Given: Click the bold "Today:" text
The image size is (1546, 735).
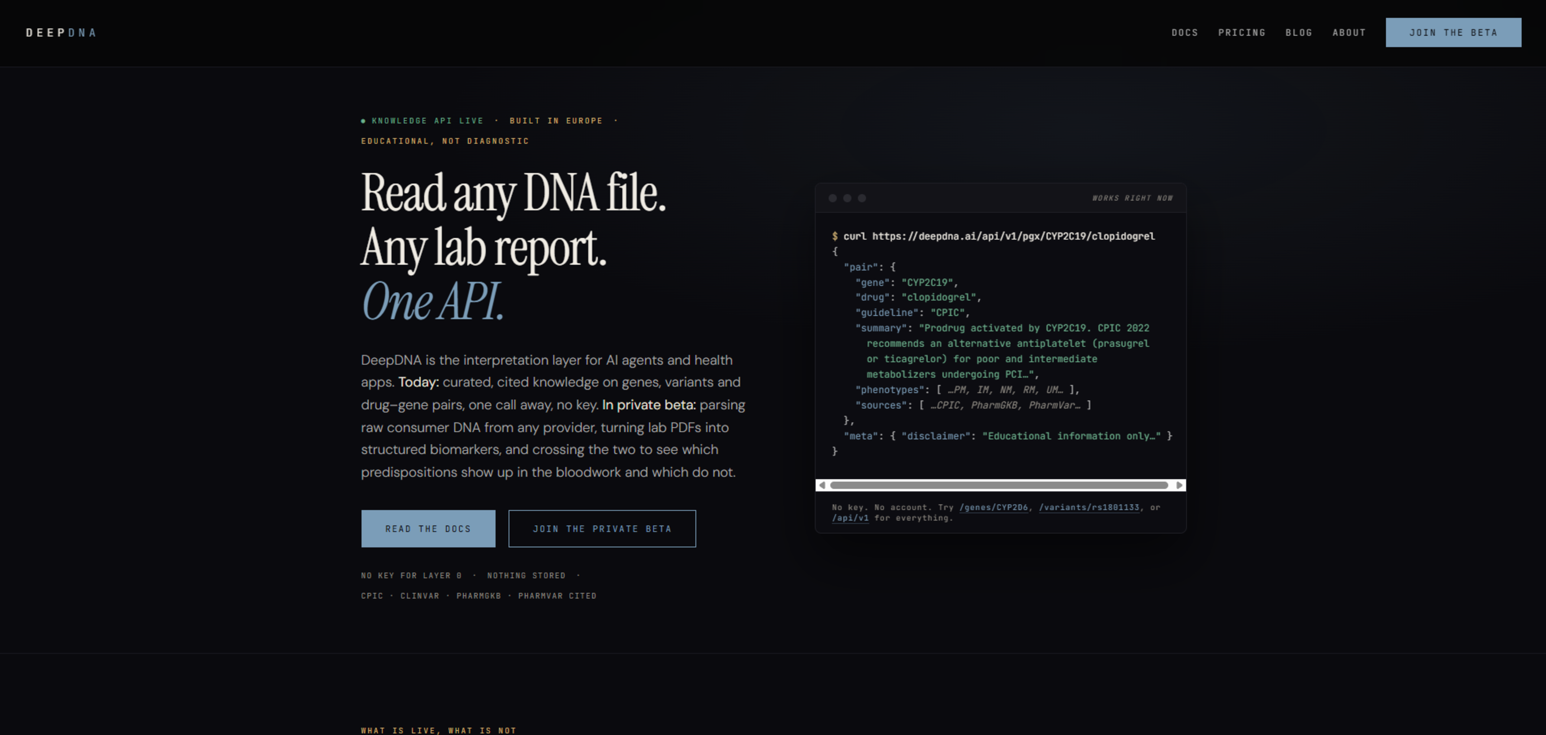Looking at the screenshot, I should (x=418, y=382).
